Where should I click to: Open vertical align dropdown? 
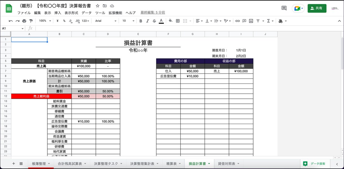[x=209, y=21]
